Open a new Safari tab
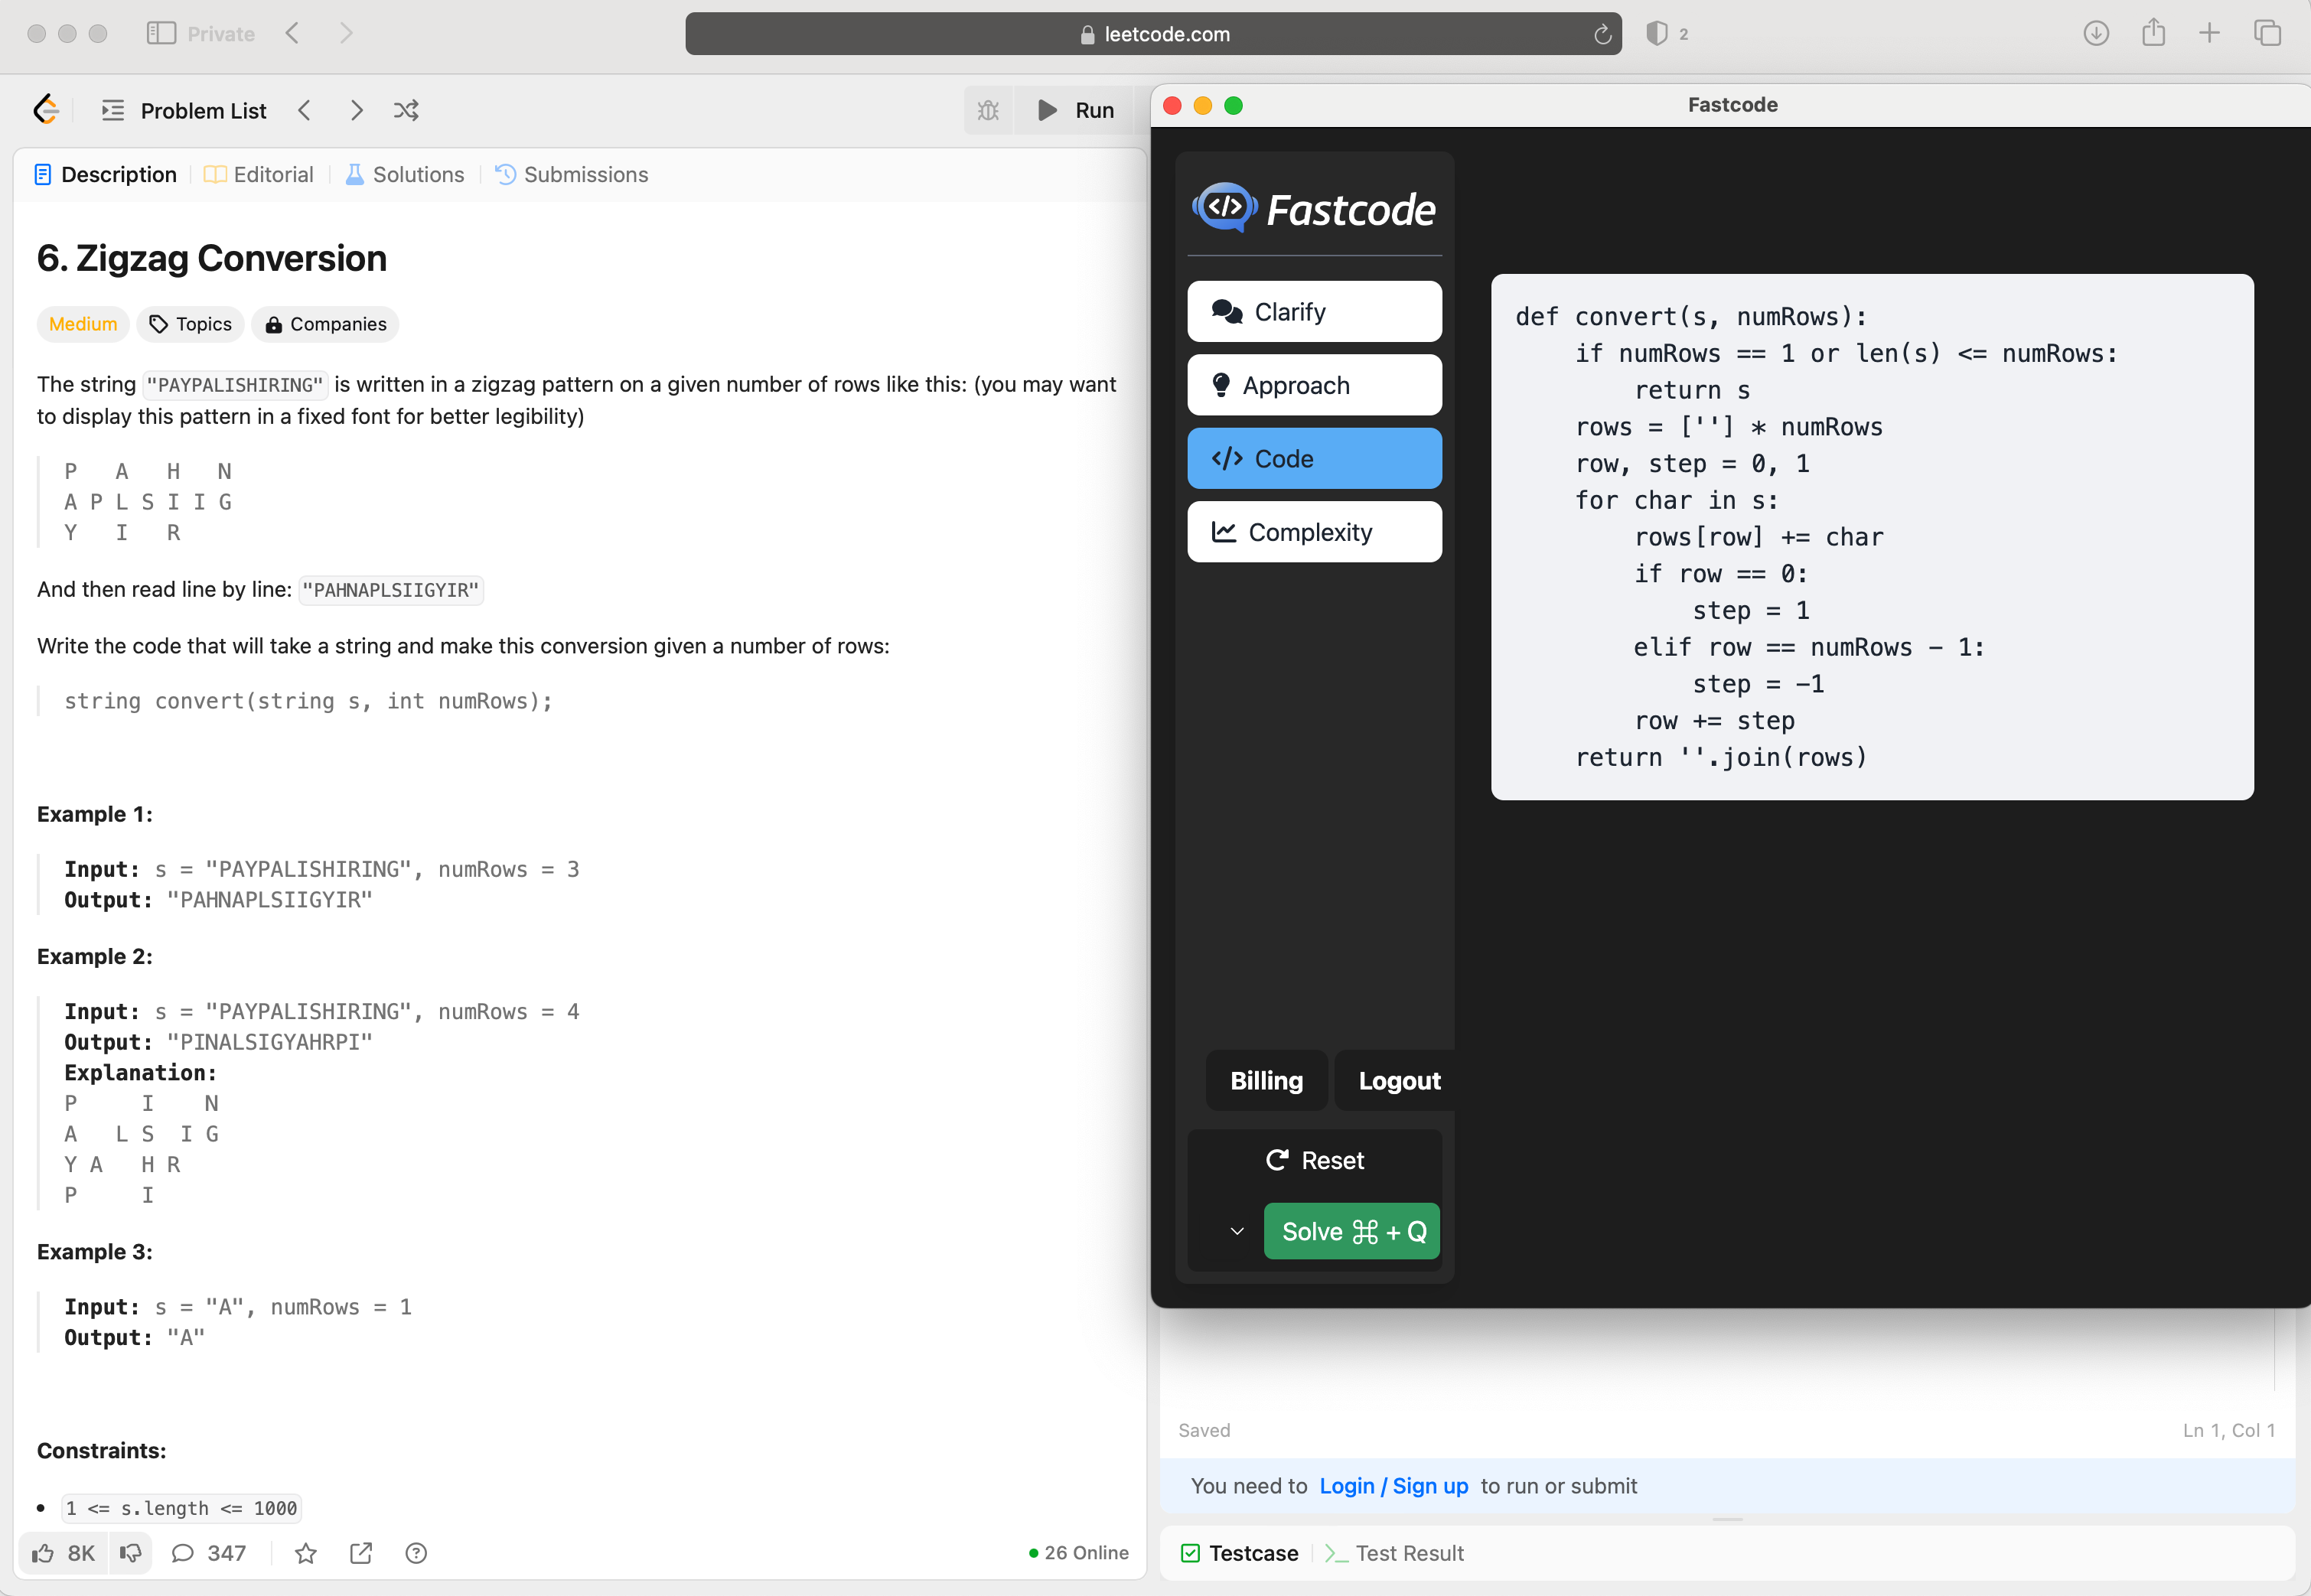 tap(2210, 34)
